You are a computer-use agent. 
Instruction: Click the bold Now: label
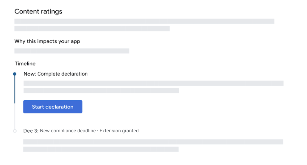coord(30,74)
